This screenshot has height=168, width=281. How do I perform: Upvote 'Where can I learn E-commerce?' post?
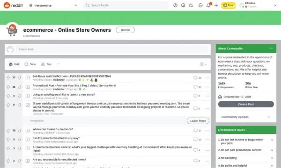pos(8,131)
